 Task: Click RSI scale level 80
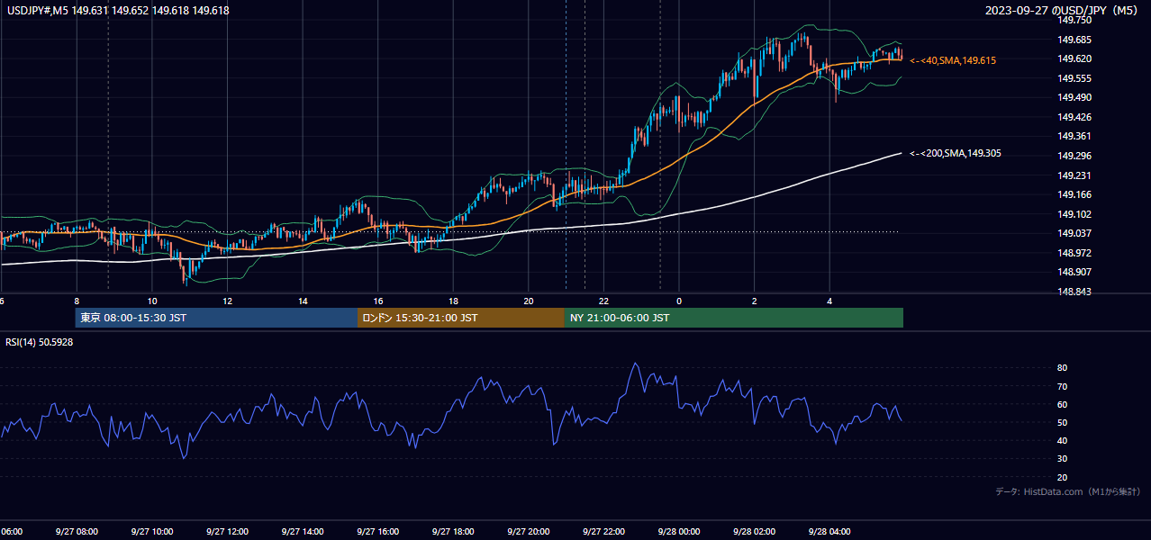tap(1062, 368)
